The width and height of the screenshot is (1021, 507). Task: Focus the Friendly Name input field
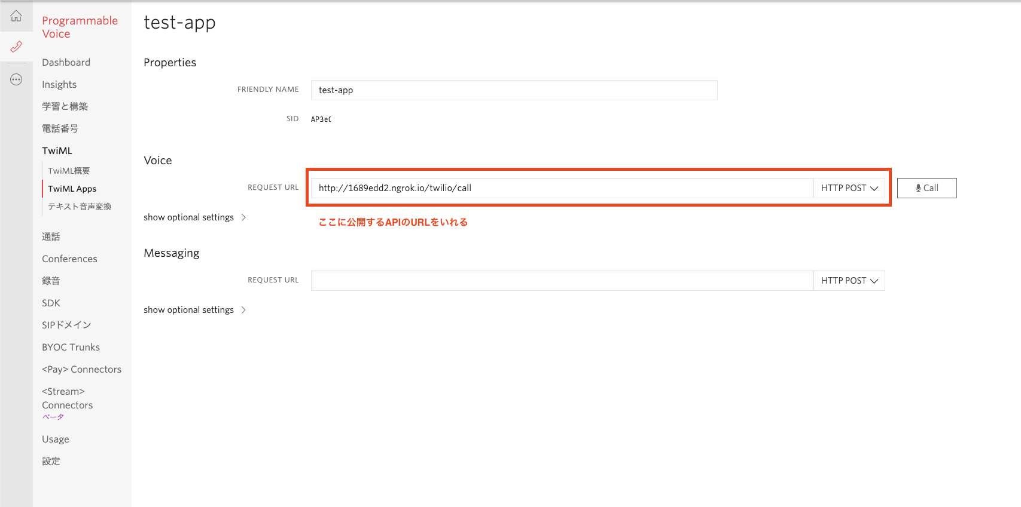[x=514, y=90]
